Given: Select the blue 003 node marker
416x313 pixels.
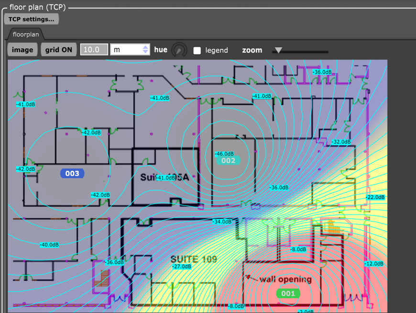Looking at the screenshot, I should [x=72, y=173].
